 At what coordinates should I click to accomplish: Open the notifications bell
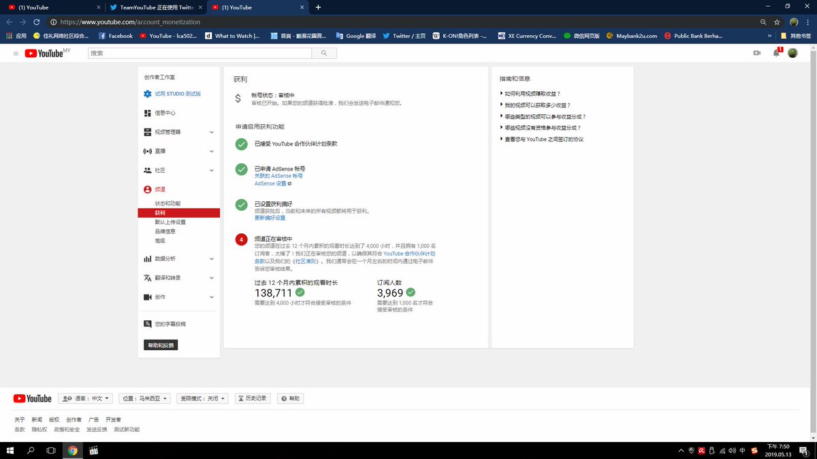click(x=776, y=53)
